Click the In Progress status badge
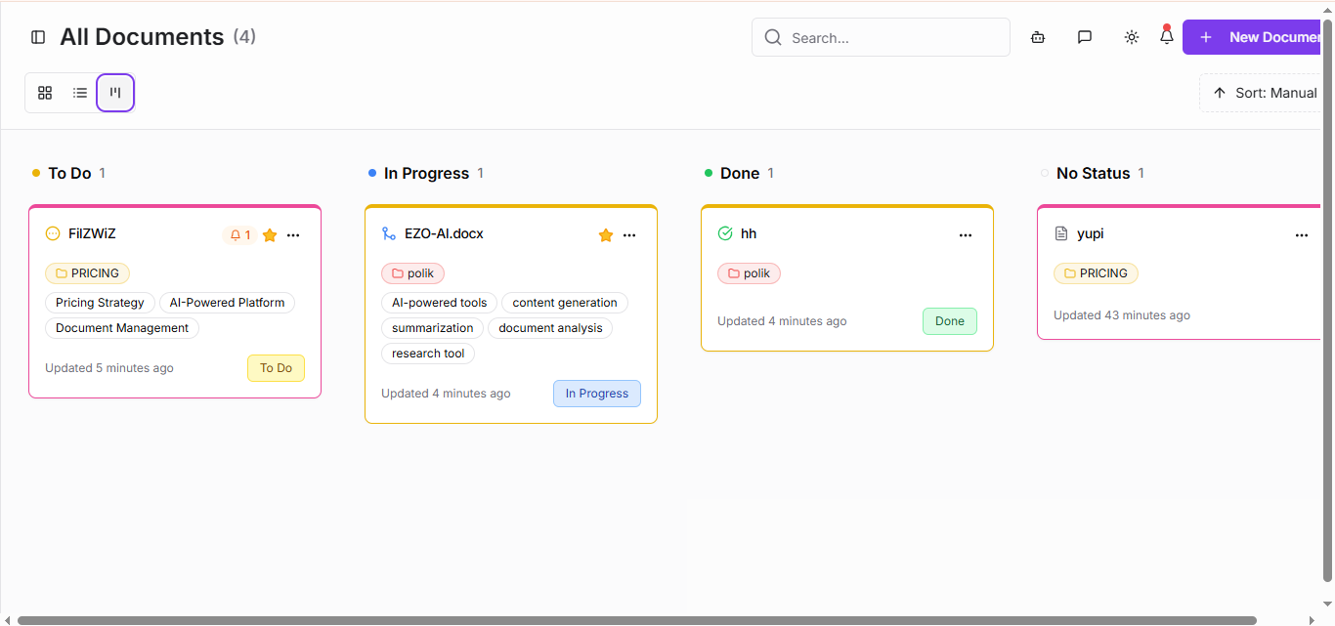 pos(597,394)
